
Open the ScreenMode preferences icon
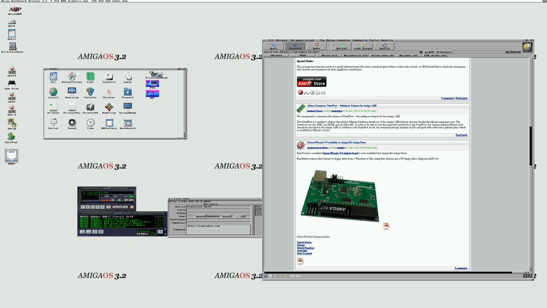128,107
